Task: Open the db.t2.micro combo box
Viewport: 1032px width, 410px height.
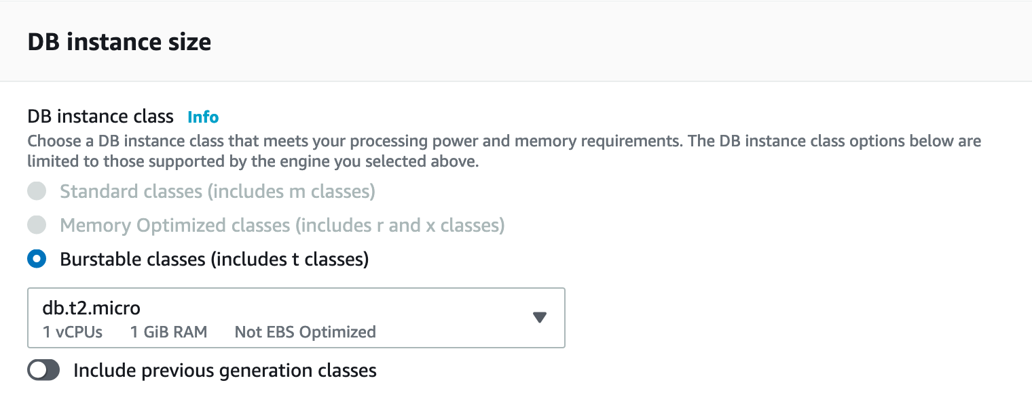Action: [296, 318]
